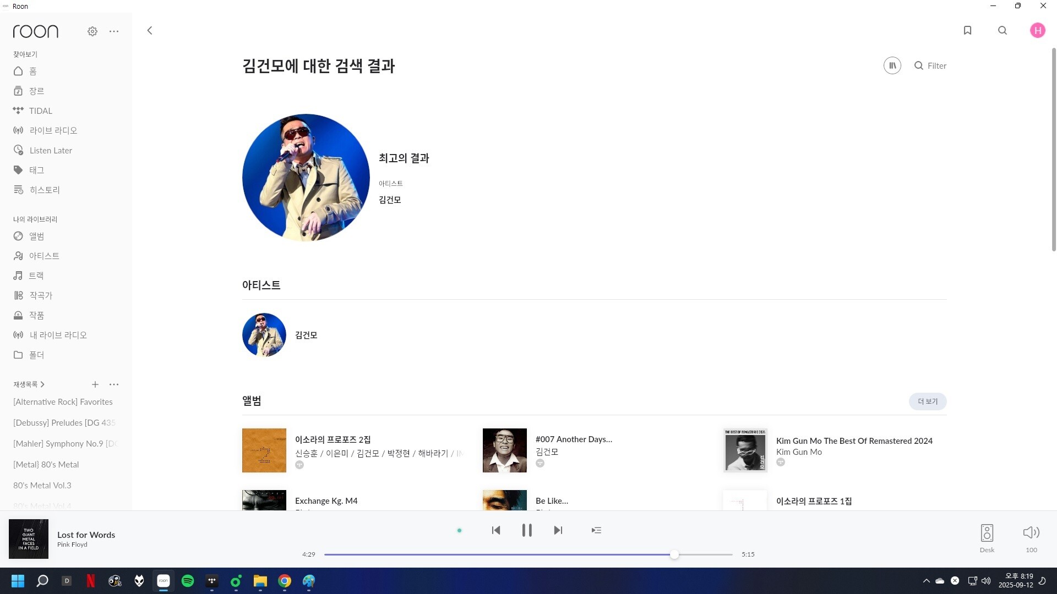The image size is (1057, 594).
Task: Expand the 재생목록 playlists chevron
Action: 42,384
